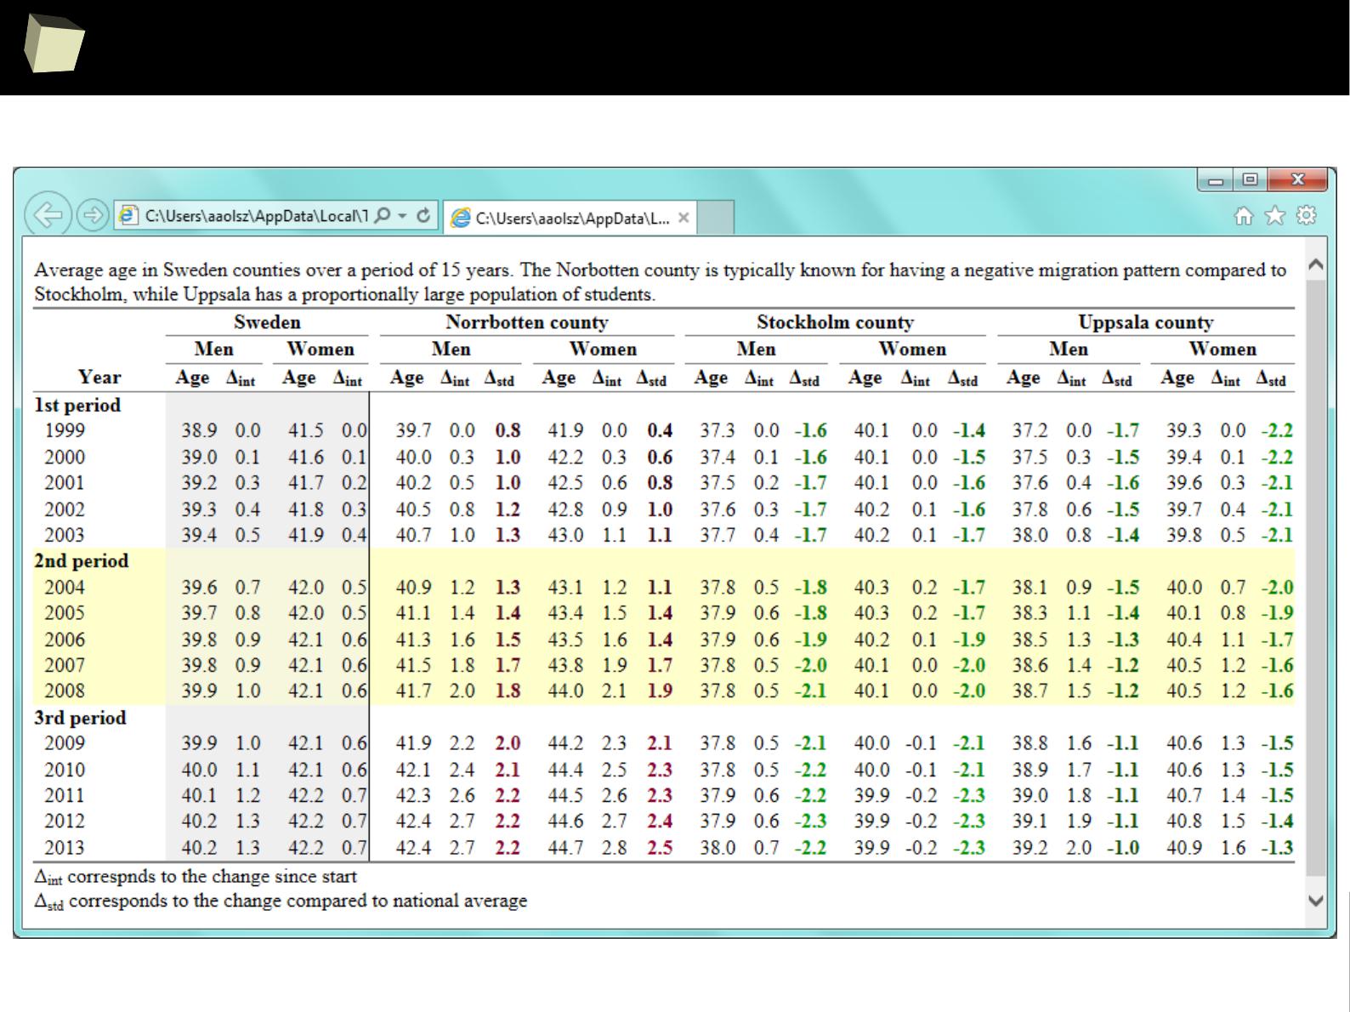Click the vertical scrollbar thumb

click(x=1315, y=578)
